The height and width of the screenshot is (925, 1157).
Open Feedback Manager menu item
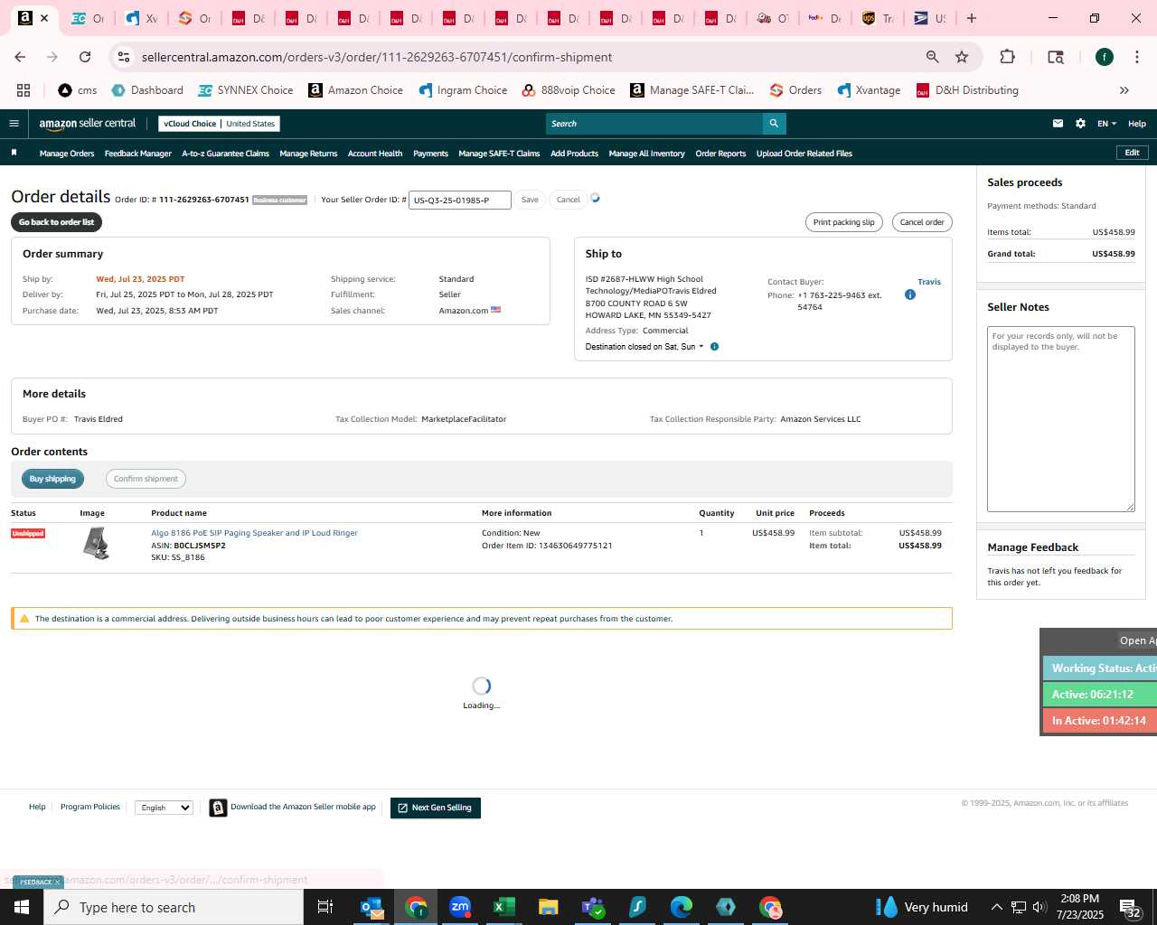click(x=138, y=154)
